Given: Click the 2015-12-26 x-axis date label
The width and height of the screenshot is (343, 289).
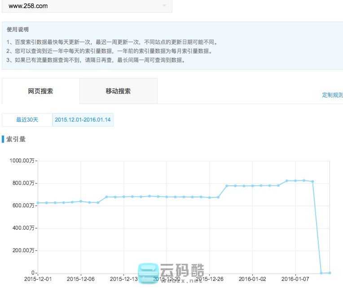Looking at the screenshot, I should [x=209, y=279].
